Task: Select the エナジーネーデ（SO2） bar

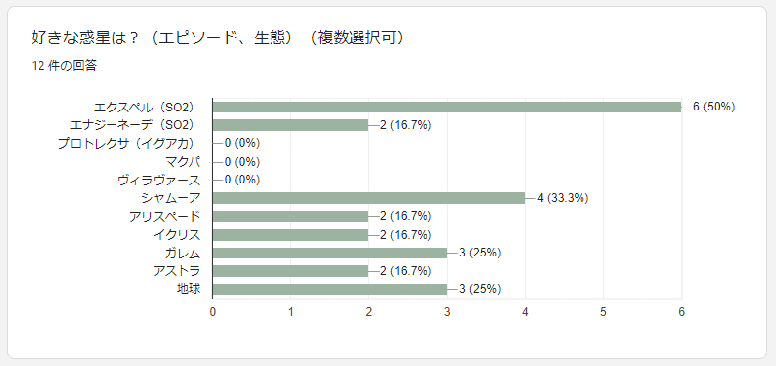Action: pos(291,125)
